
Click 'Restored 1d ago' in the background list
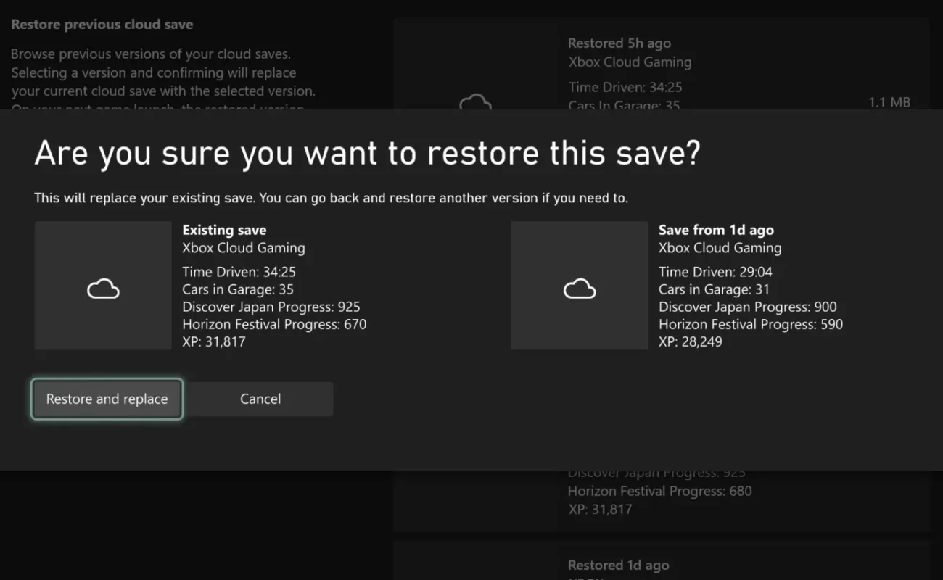tap(619, 565)
